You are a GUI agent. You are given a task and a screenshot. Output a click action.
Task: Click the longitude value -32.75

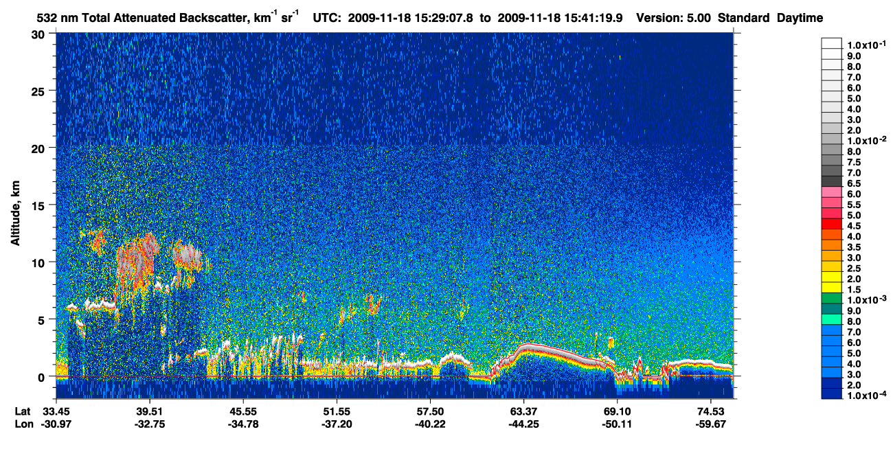[x=149, y=424]
